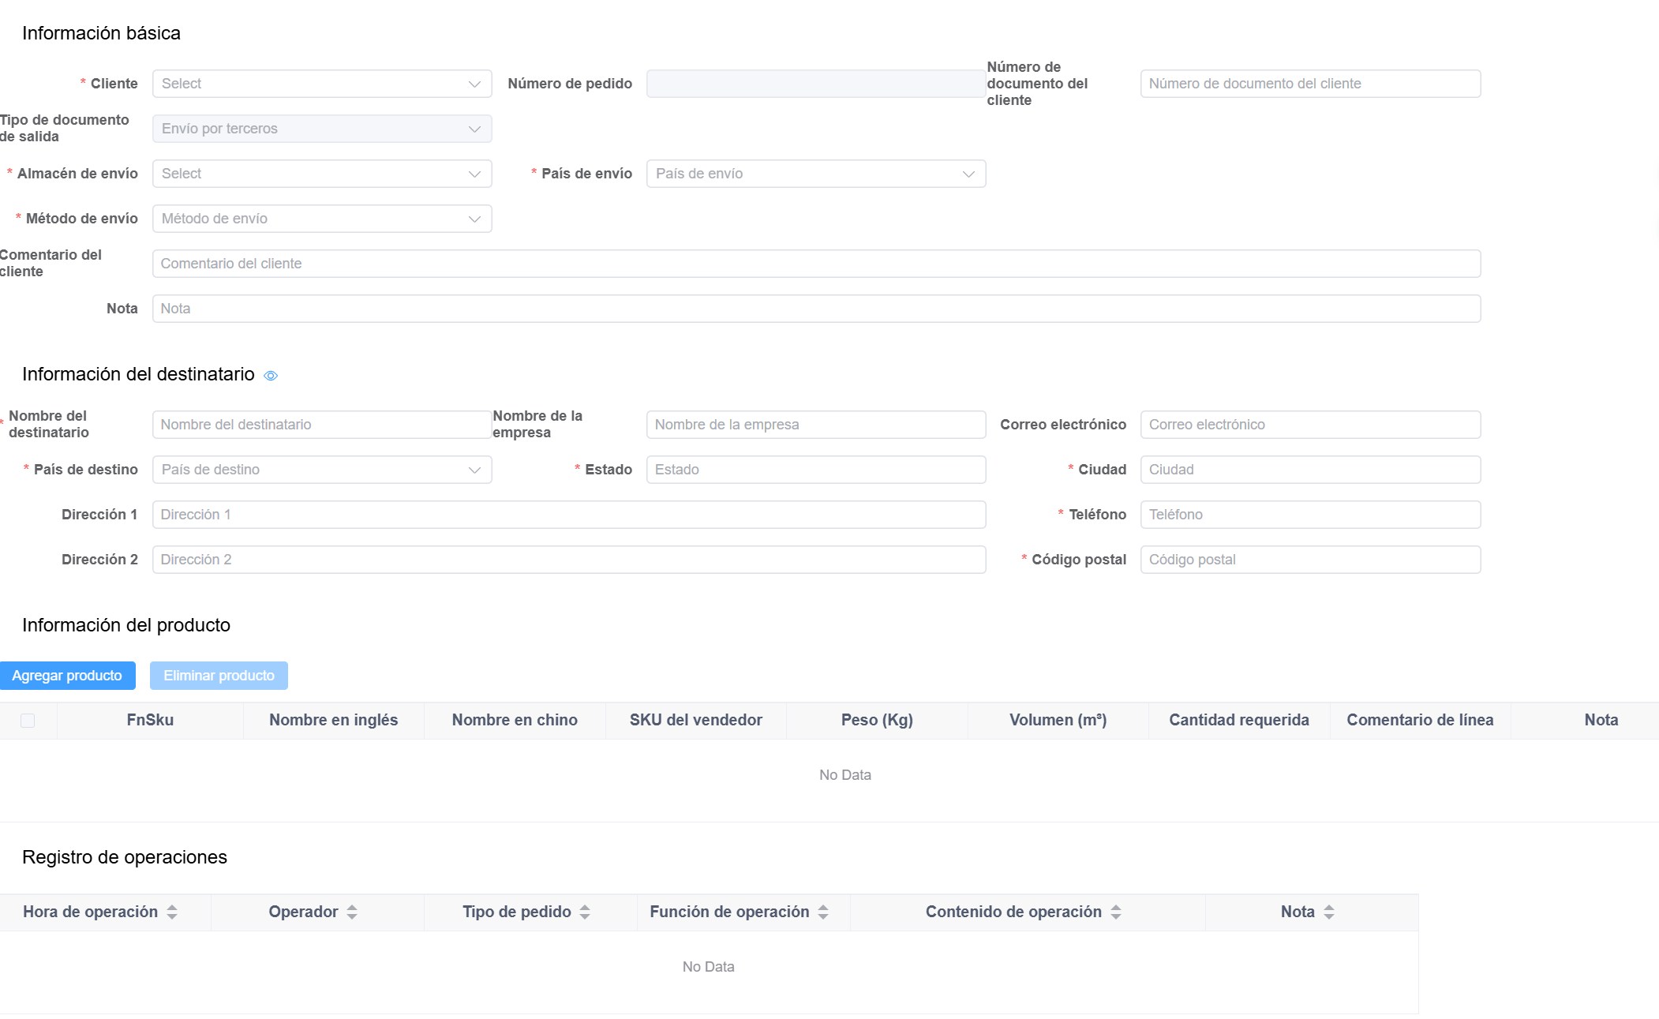The width and height of the screenshot is (1659, 1019).
Task: Open the País de destino dropdown
Action: tap(321, 470)
